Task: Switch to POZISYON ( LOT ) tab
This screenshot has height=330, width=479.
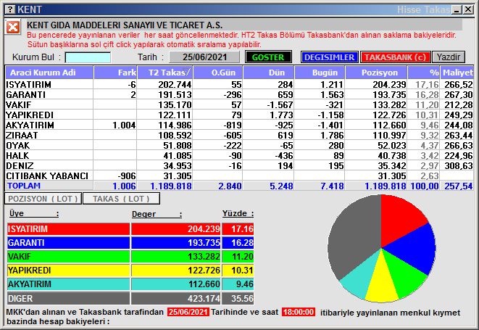Action: click(x=43, y=199)
